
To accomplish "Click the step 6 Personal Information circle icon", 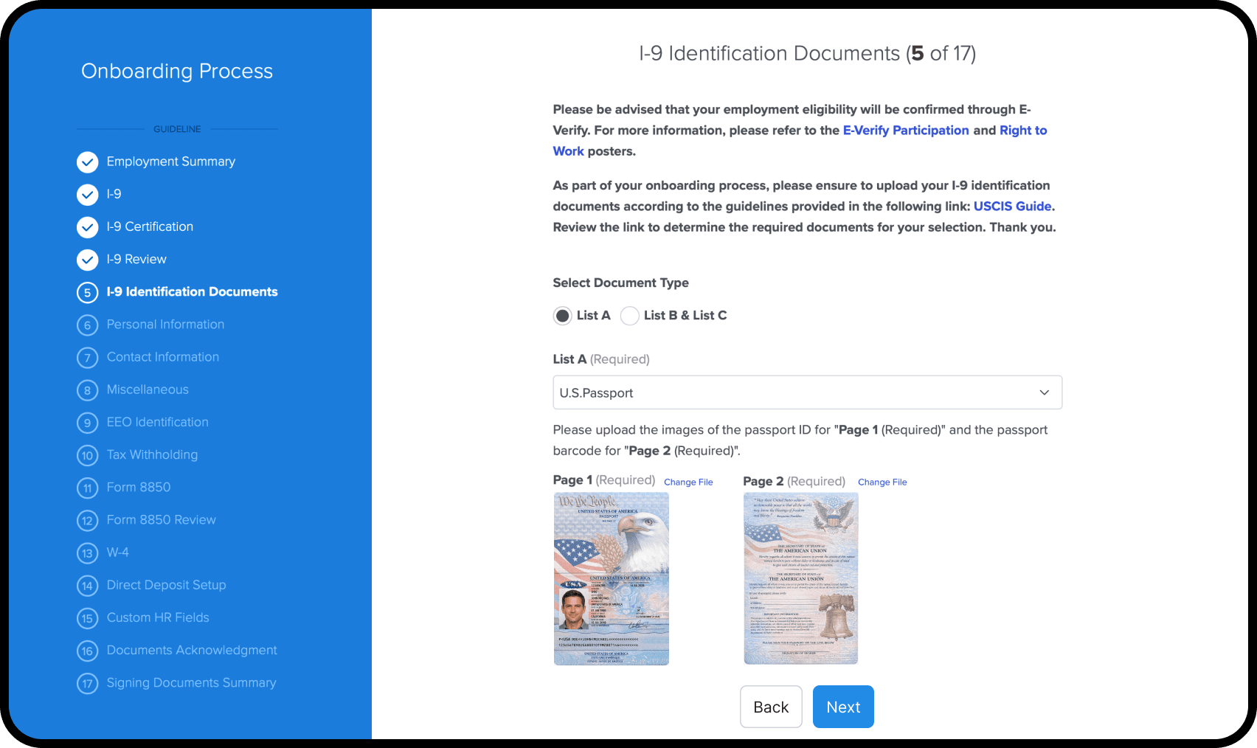I will 87,325.
